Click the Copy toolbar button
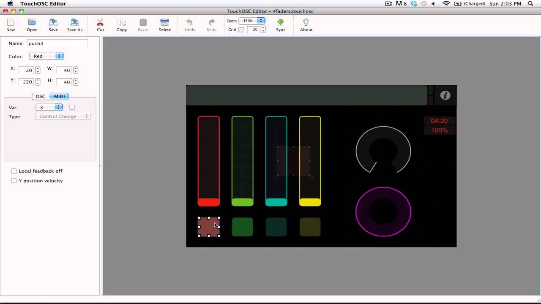This screenshot has width=541, height=304. [x=122, y=23]
